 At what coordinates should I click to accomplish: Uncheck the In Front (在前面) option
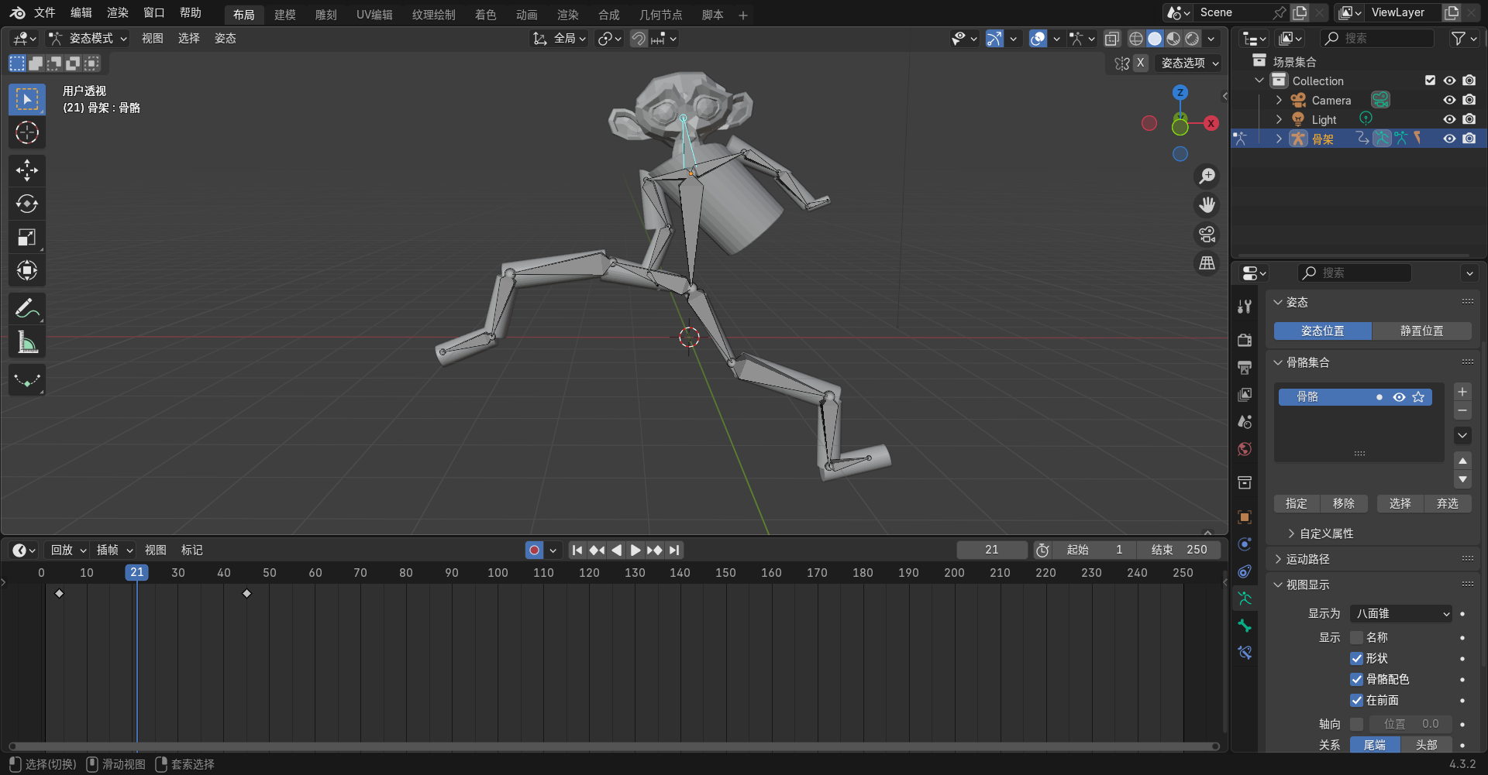click(x=1356, y=700)
